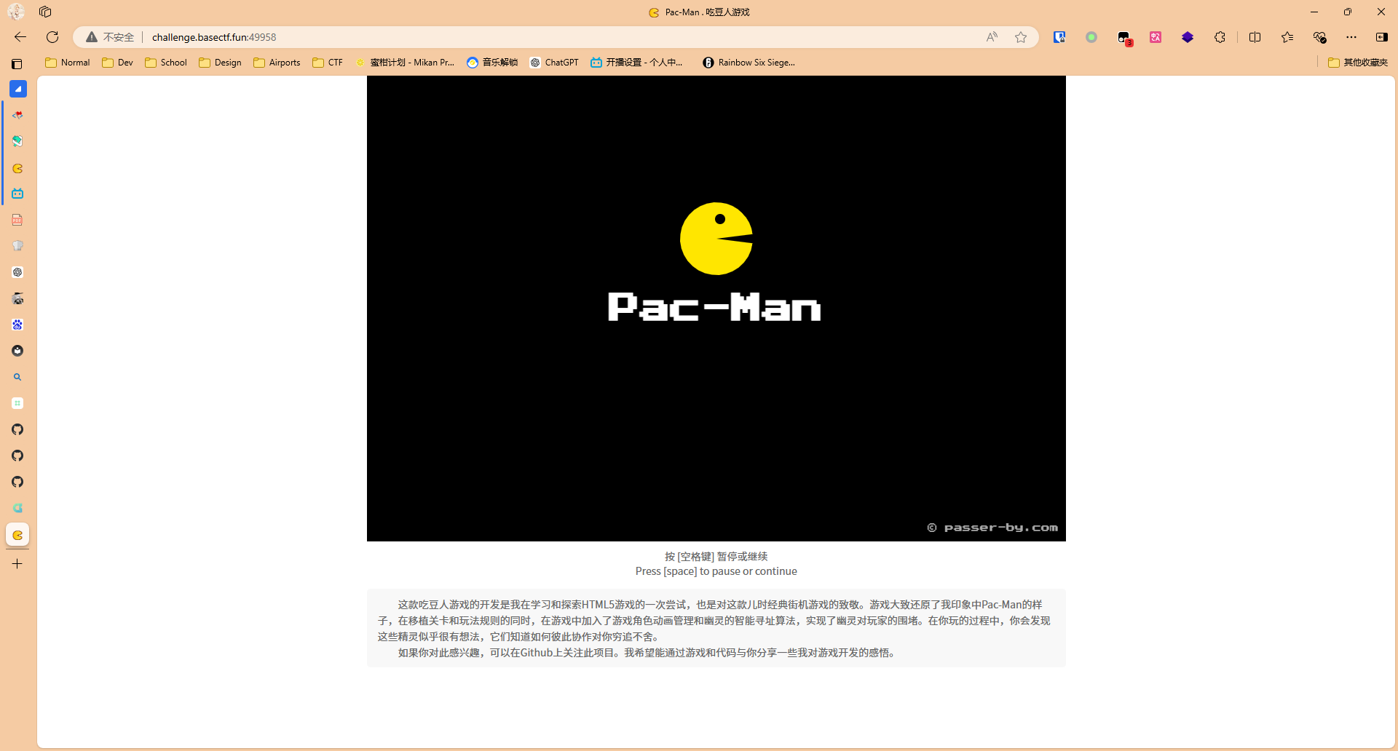1398x751 pixels.
Task: Open the translate extension icon
Action: (x=1156, y=37)
